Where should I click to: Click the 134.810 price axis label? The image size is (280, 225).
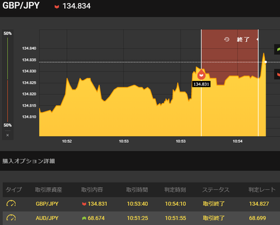coord(29,117)
